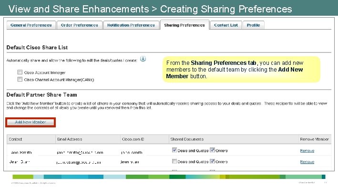
Task: Check Deals and Quotes for Jean Stam
Action: point(174,161)
